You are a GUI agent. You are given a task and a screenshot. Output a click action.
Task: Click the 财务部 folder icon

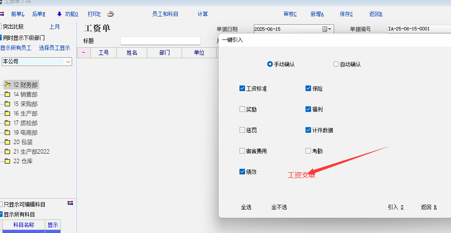click(x=7, y=85)
